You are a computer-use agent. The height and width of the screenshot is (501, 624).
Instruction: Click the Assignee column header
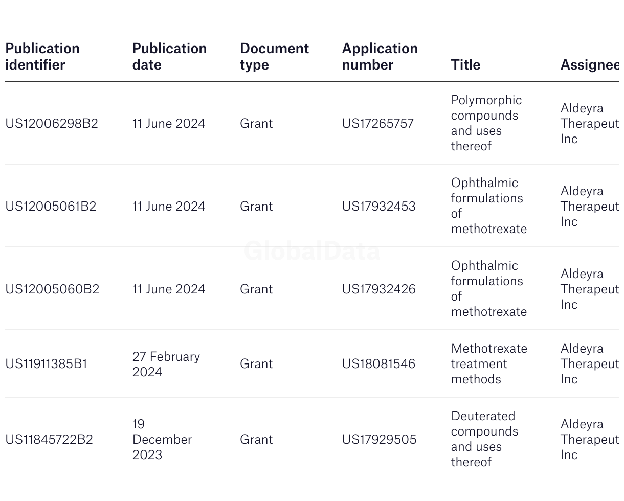pyautogui.click(x=589, y=65)
